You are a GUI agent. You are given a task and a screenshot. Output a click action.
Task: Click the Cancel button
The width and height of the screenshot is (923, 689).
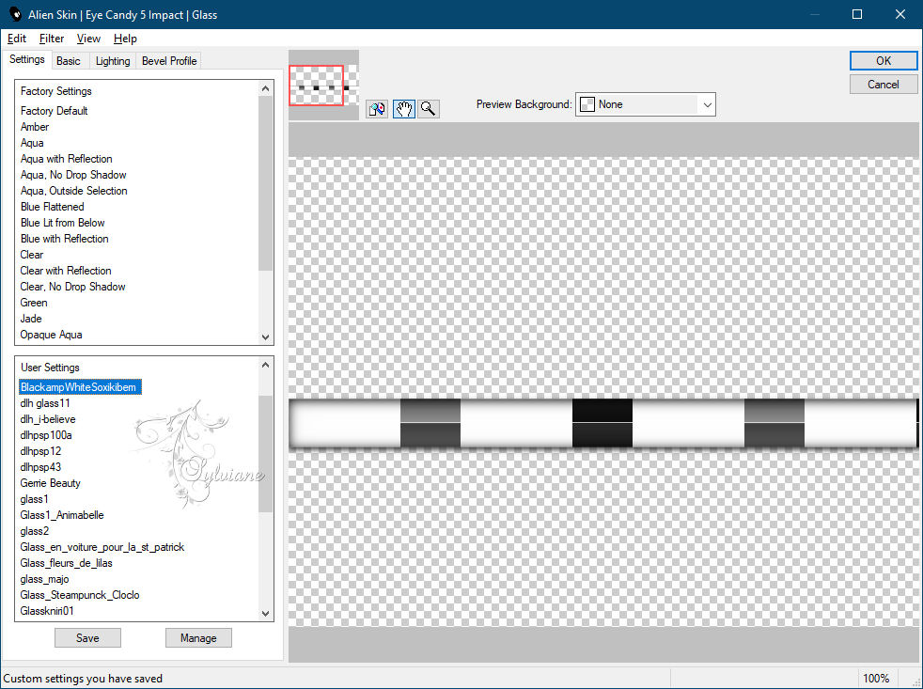coord(884,85)
